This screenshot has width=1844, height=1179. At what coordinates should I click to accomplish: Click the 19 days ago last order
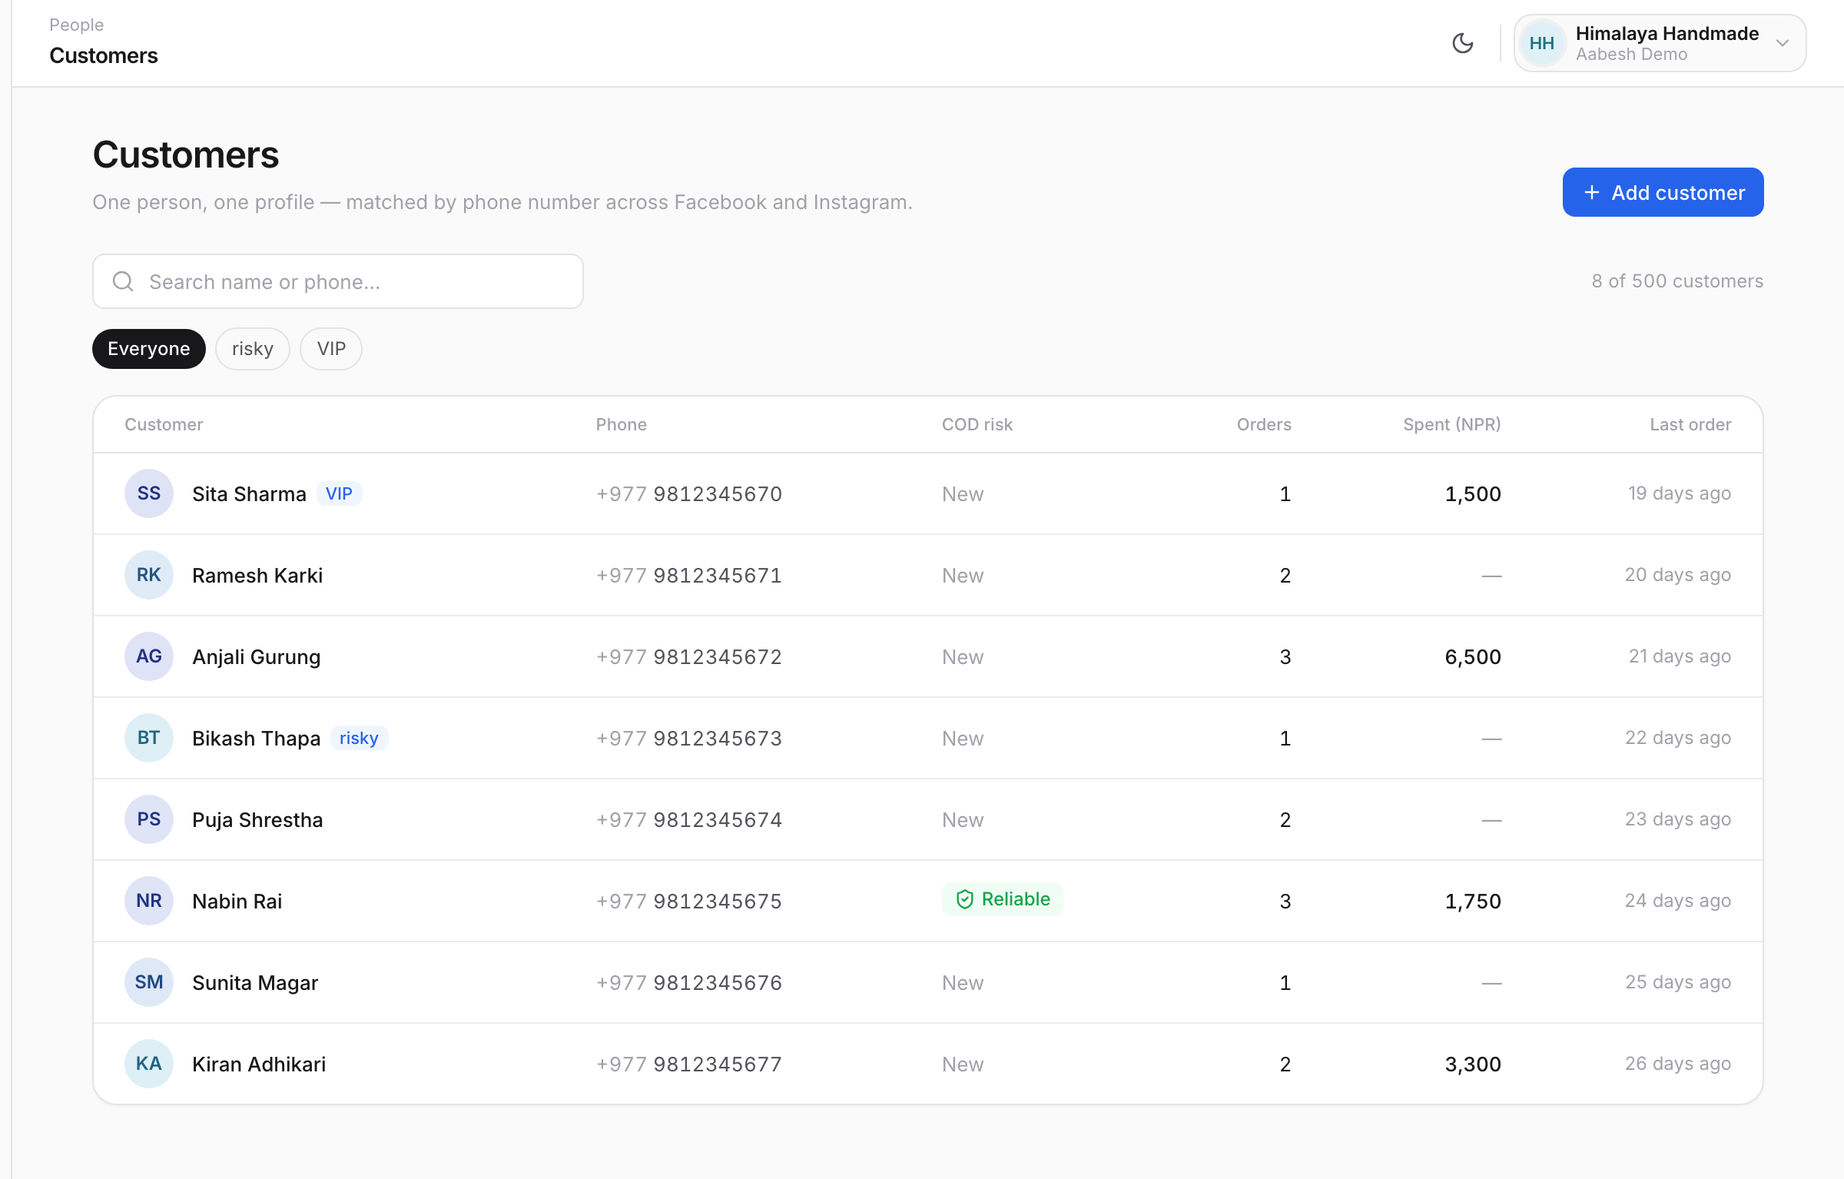point(1680,493)
